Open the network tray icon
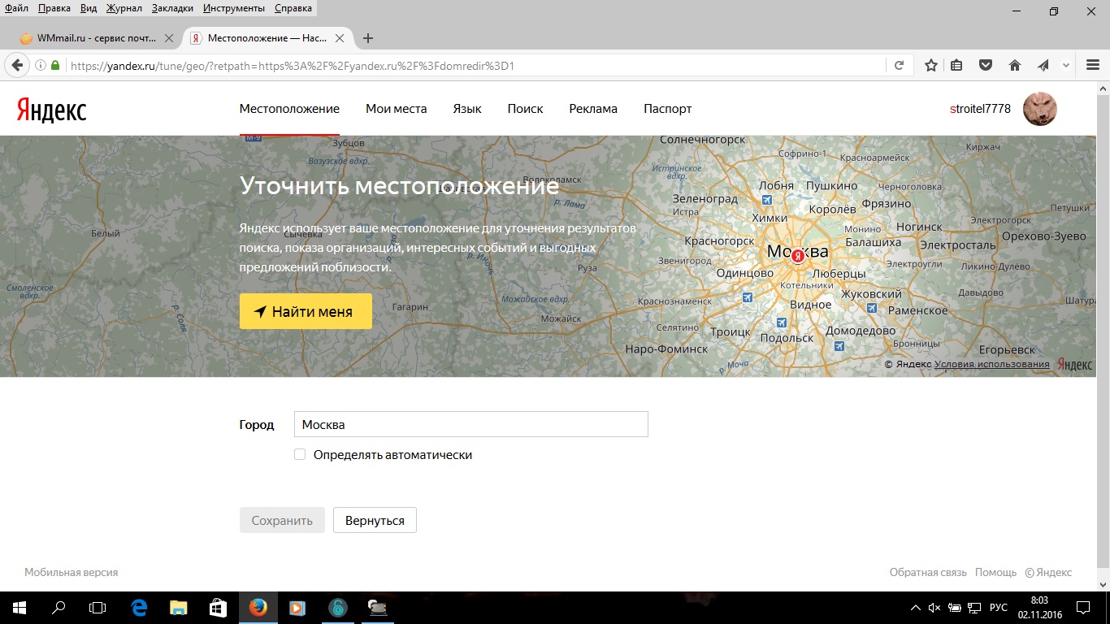 pos(974,608)
